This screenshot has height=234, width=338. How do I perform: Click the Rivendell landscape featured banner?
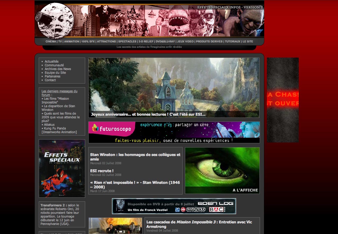[174, 84]
